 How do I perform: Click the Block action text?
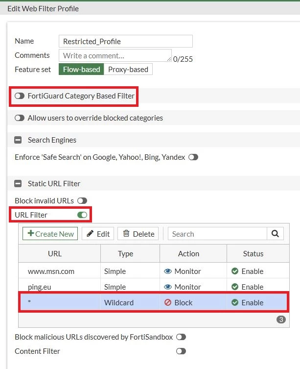[184, 303]
